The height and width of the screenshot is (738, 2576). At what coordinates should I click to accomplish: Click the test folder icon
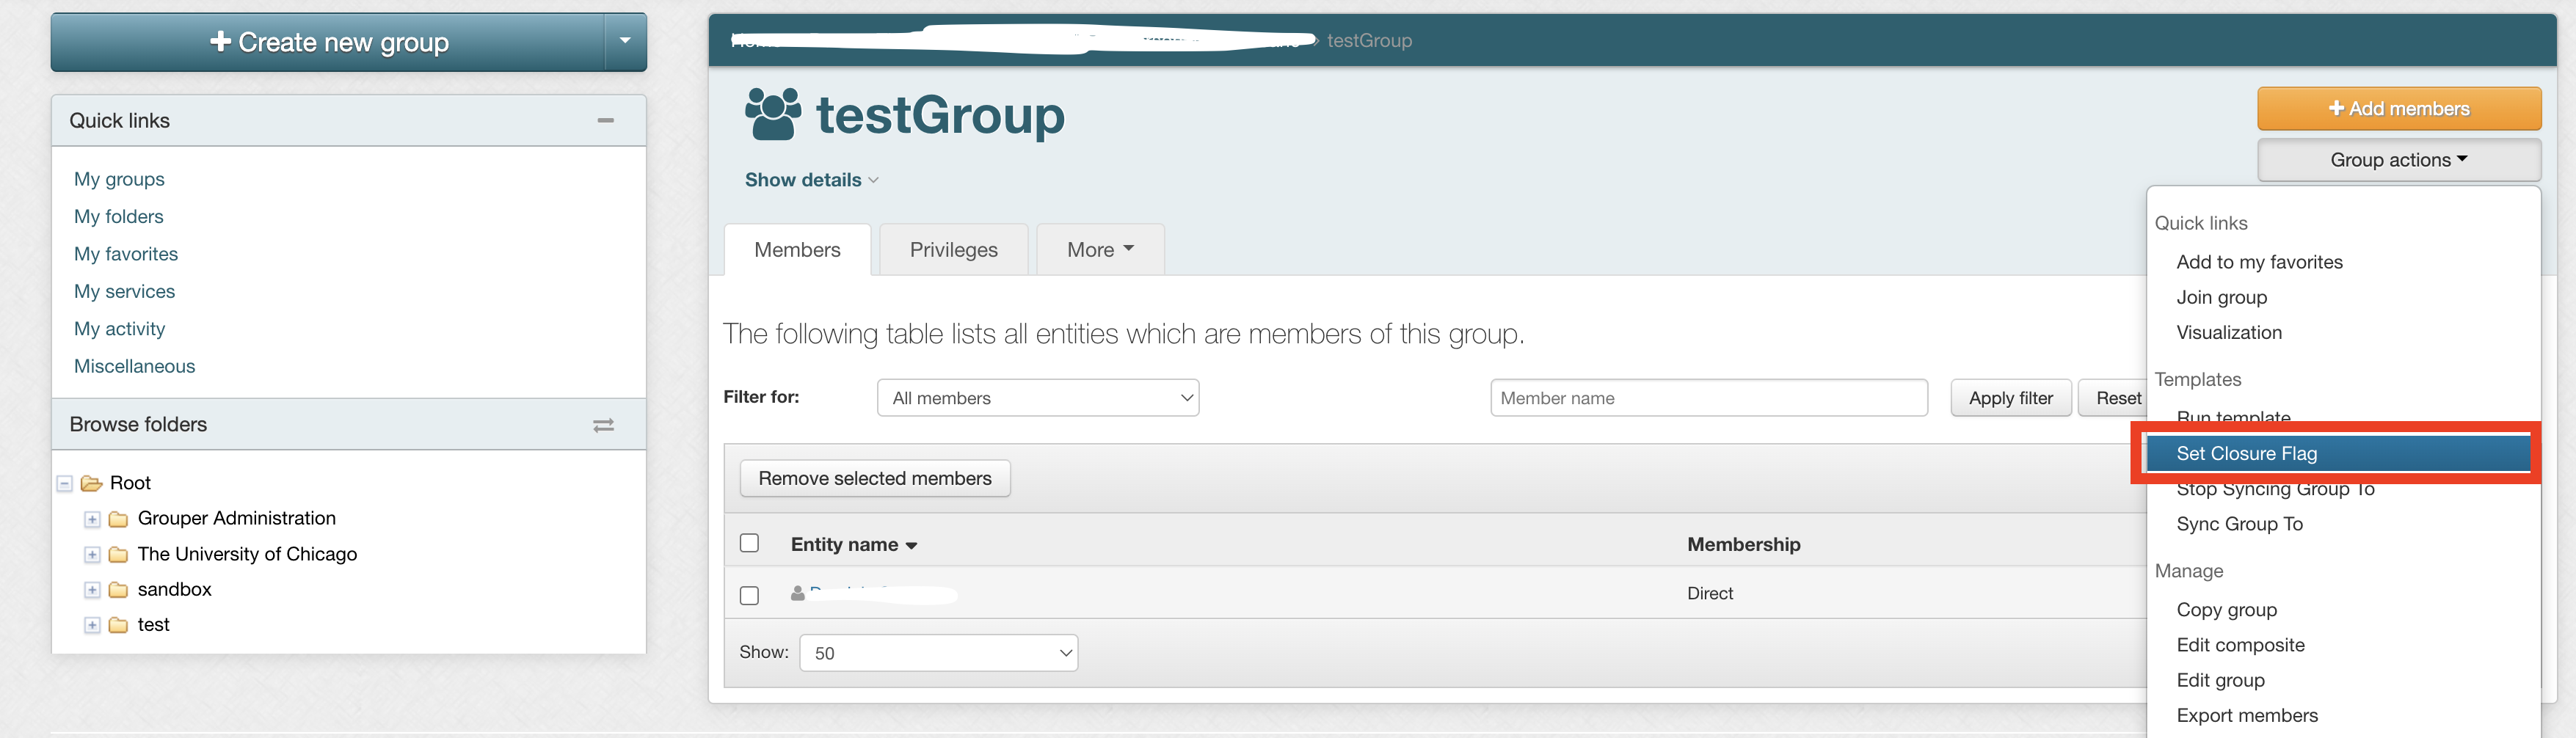point(118,625)
